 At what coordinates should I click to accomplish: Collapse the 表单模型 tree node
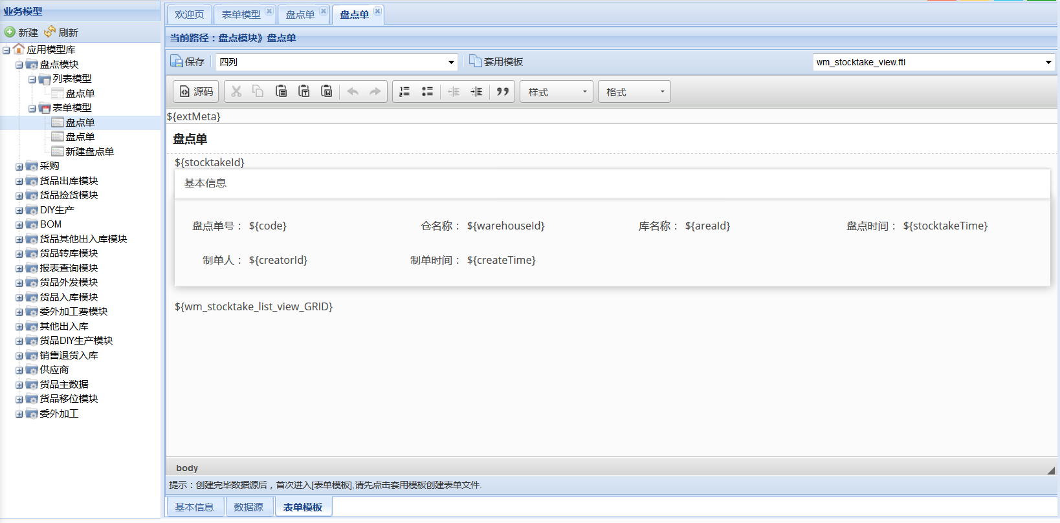point(32,108)
